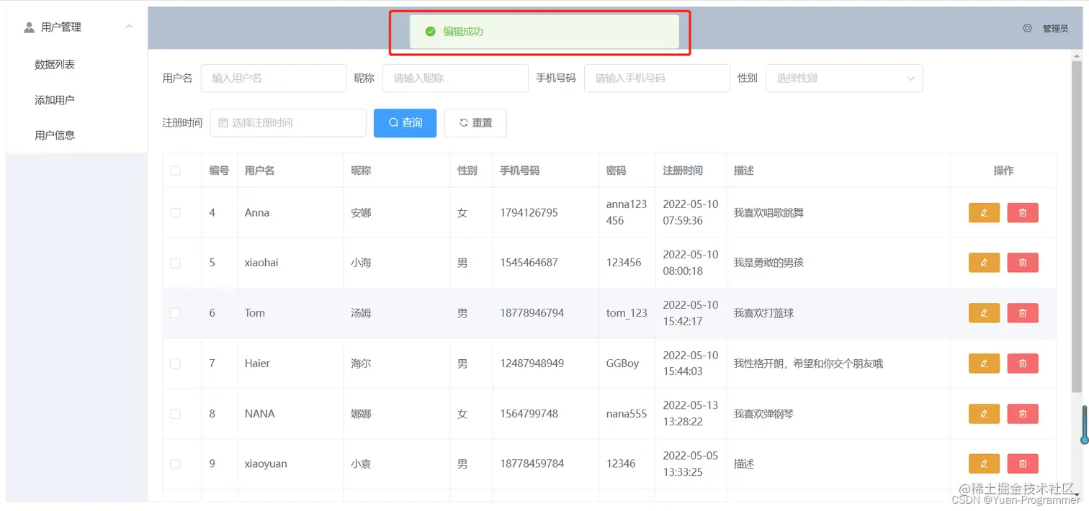The image size is (1089, 511).
Task: Click the calendar icon in 注册时间 field
Action: 223,123
